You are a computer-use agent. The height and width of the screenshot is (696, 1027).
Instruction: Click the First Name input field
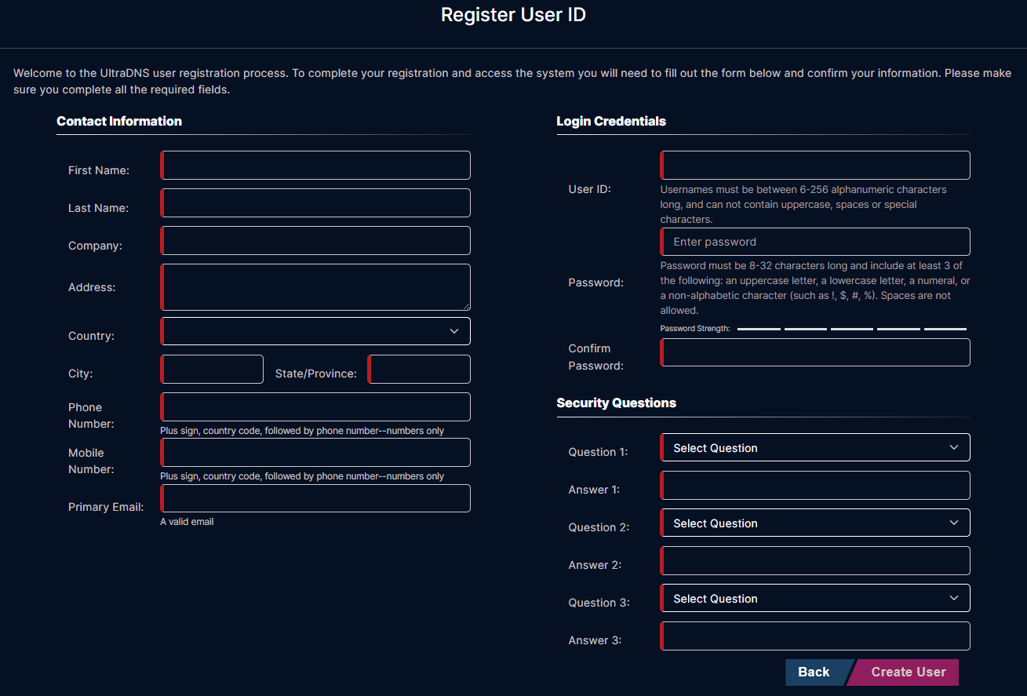315,166
